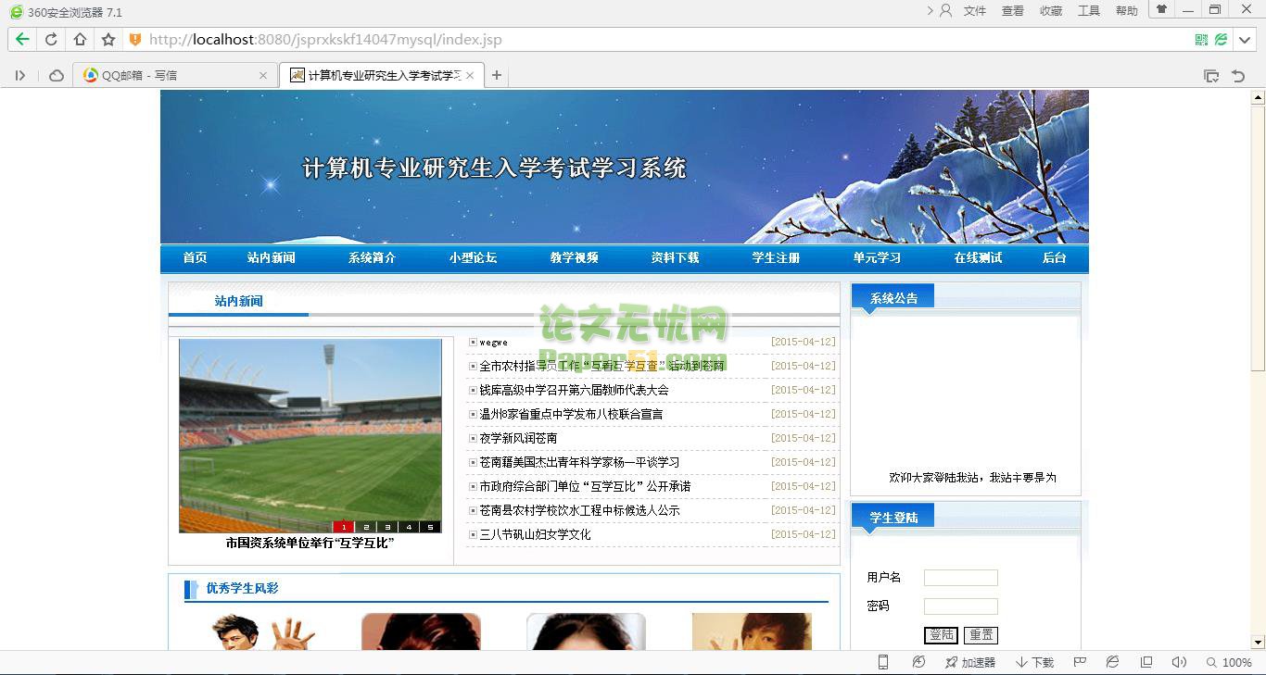Click the scrollbar down arrow

(x=1258, y=642)
